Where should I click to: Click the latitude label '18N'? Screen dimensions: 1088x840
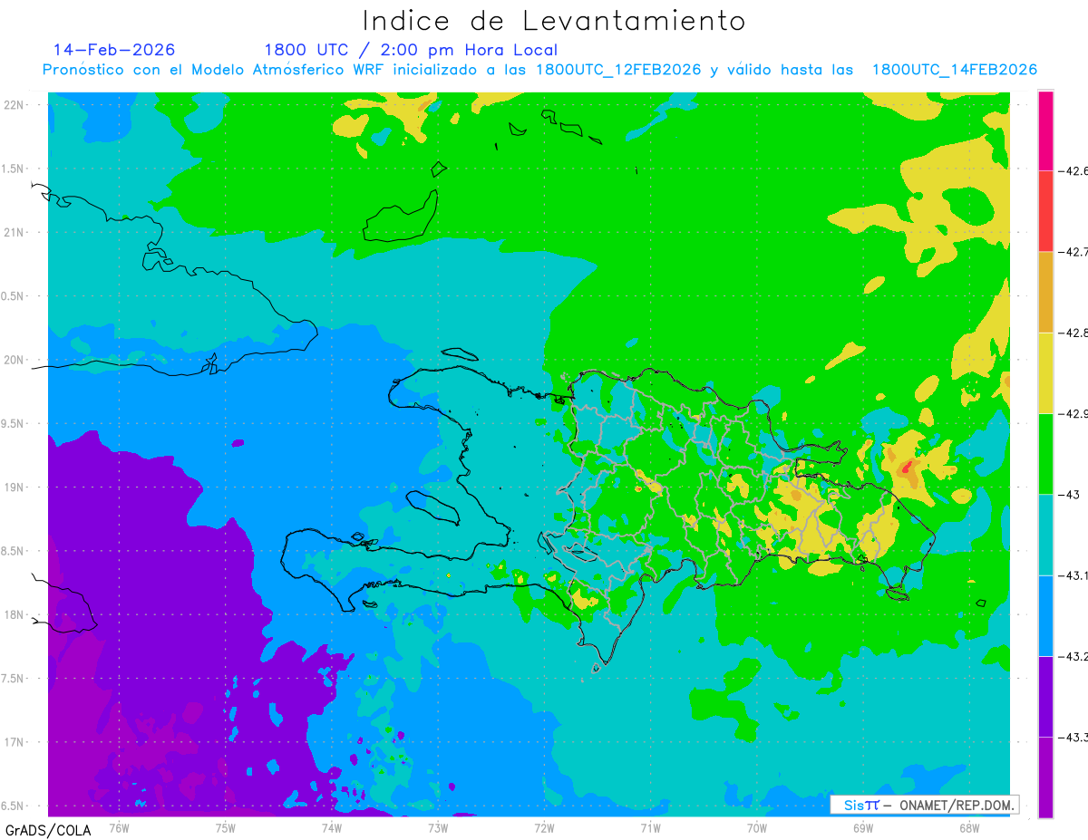[15, 615]
